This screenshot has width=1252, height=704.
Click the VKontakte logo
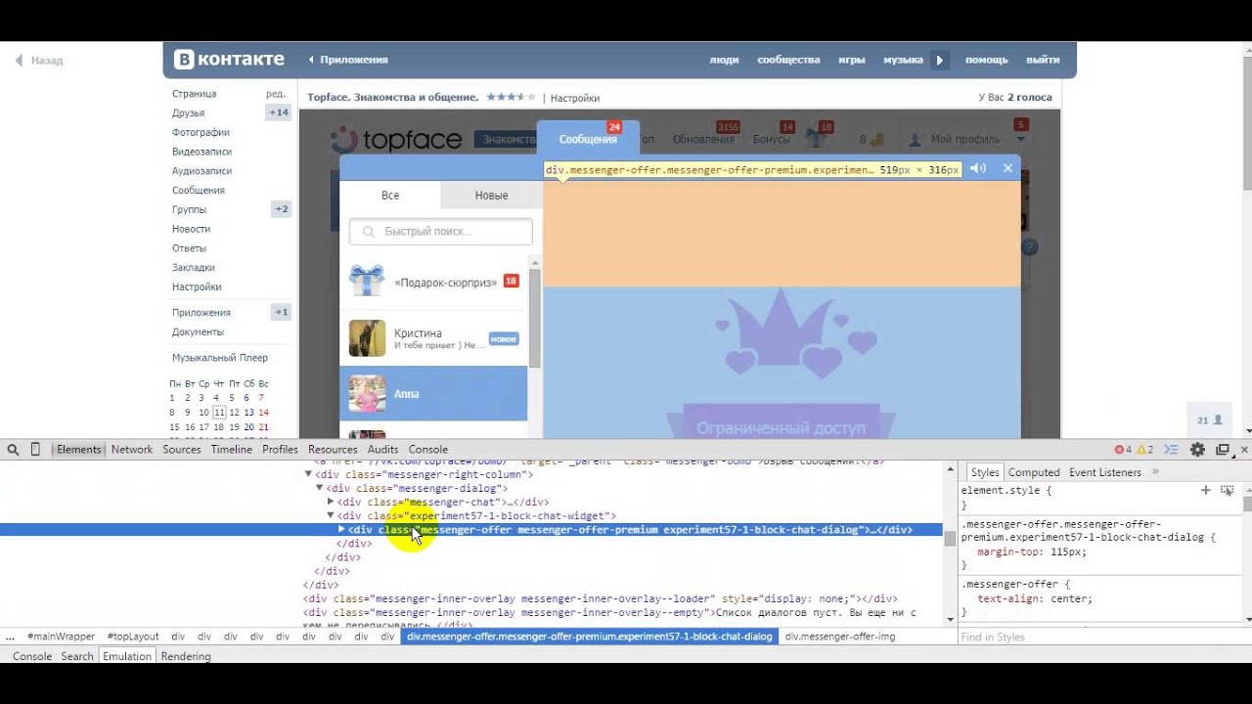230,60
